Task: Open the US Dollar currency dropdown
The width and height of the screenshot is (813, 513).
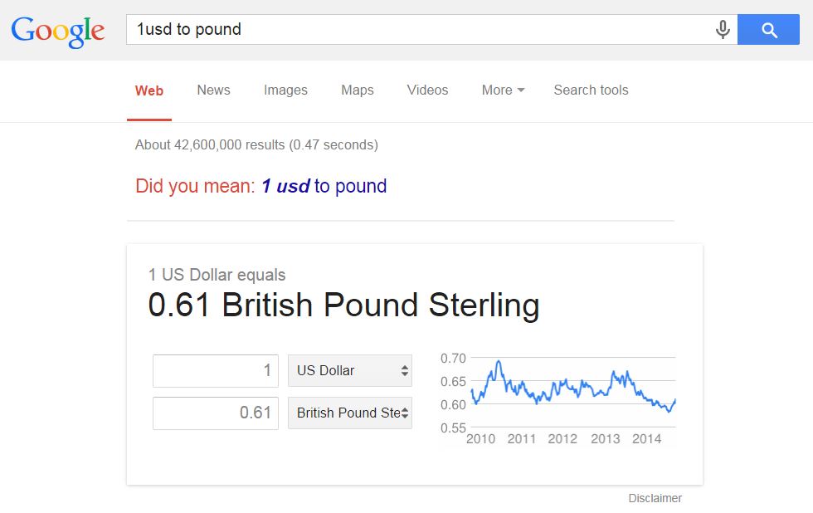Action: [350, 370]
